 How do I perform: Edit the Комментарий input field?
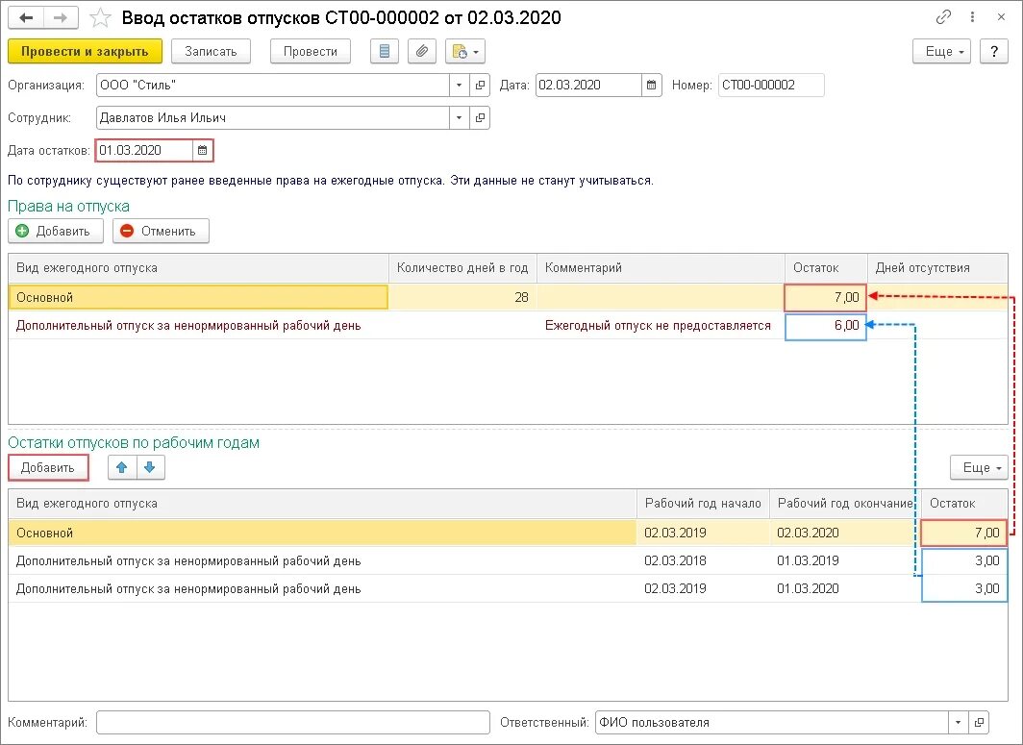[x=293, y=723]
